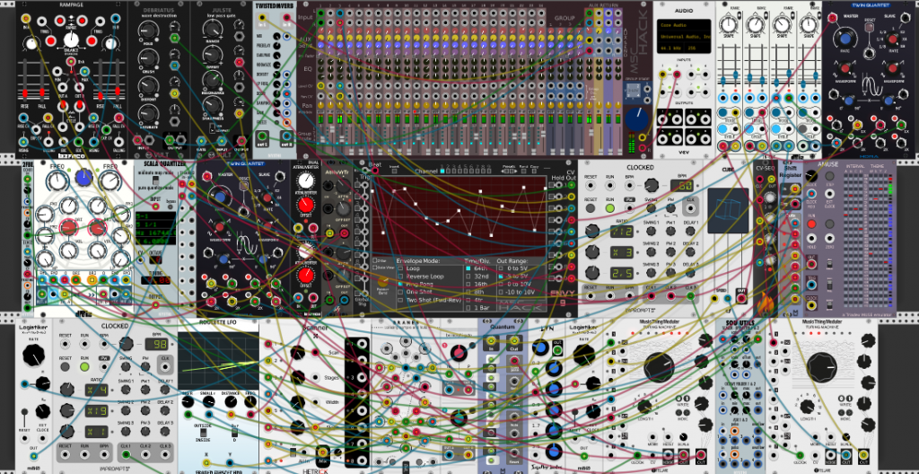Click the In jack on the Quantum module
919x474 pixels.
(491, 341)
